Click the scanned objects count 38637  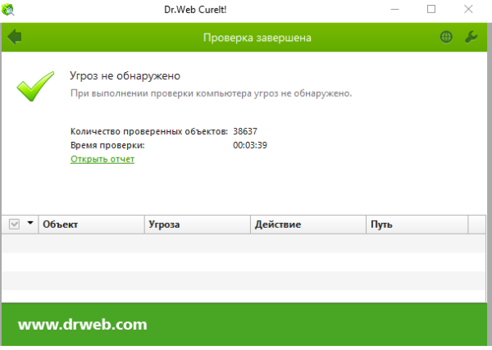coord(245,131)
